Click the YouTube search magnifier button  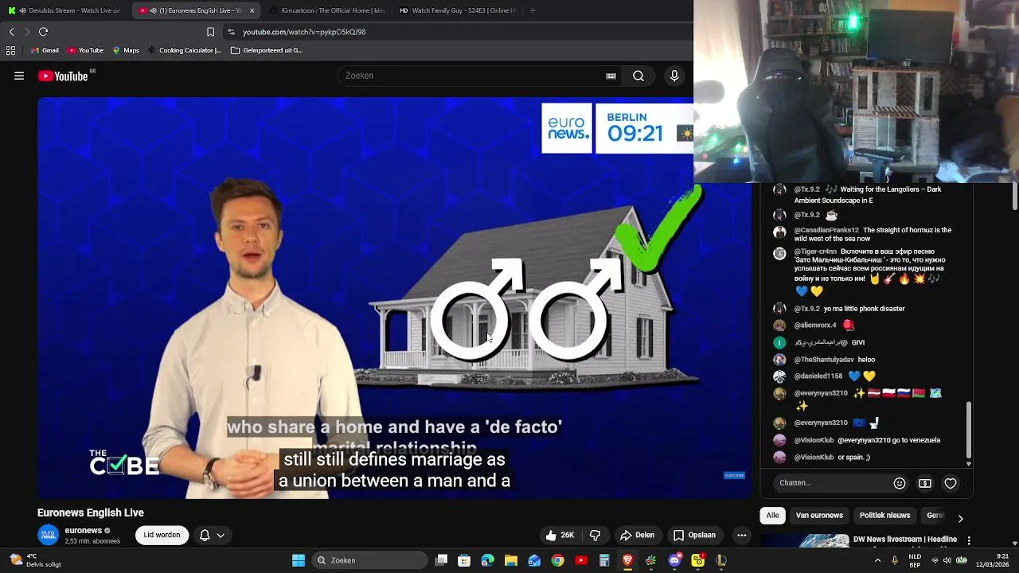[638, 76]
